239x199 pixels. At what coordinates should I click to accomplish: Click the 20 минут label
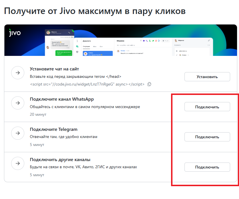pos(38,114)
